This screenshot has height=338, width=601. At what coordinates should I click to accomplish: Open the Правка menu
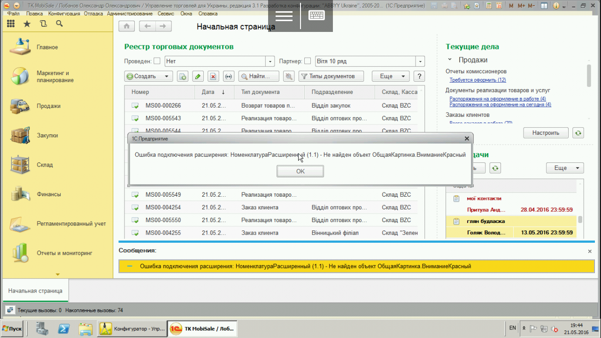tap(35, 14)
